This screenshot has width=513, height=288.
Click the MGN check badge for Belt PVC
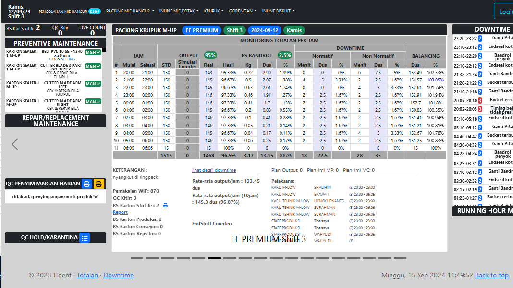(x=93, y=53)
